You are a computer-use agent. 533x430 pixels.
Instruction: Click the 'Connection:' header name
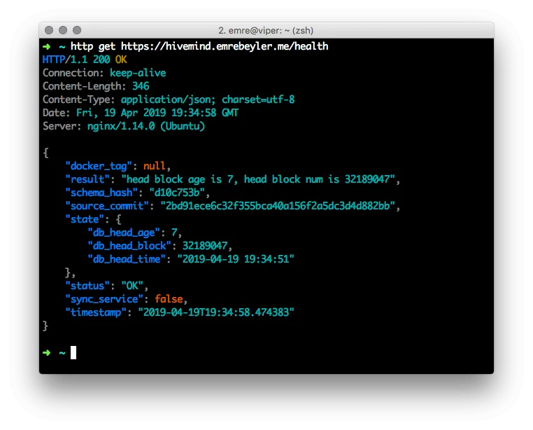73,73
